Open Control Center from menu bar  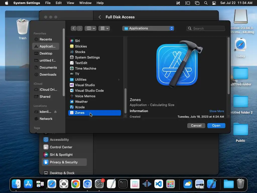[214, 3]
